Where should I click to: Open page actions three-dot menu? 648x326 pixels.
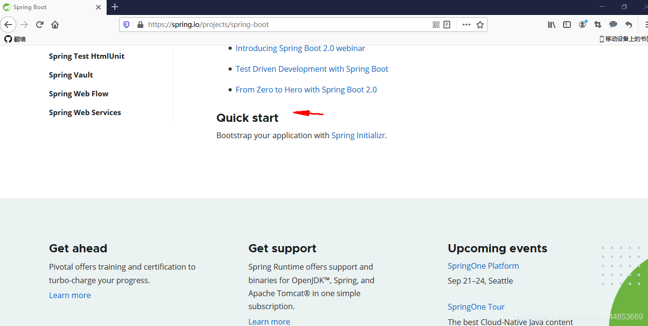[x=466, y=25]
